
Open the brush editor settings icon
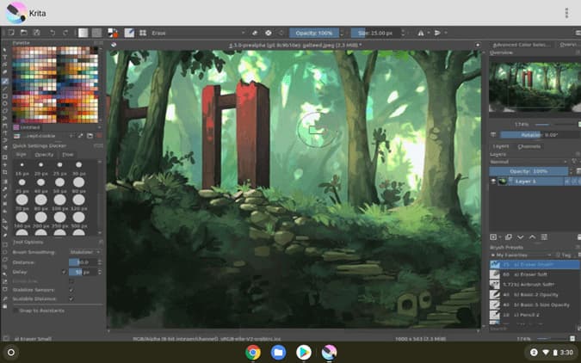click(x=129, y=33)
